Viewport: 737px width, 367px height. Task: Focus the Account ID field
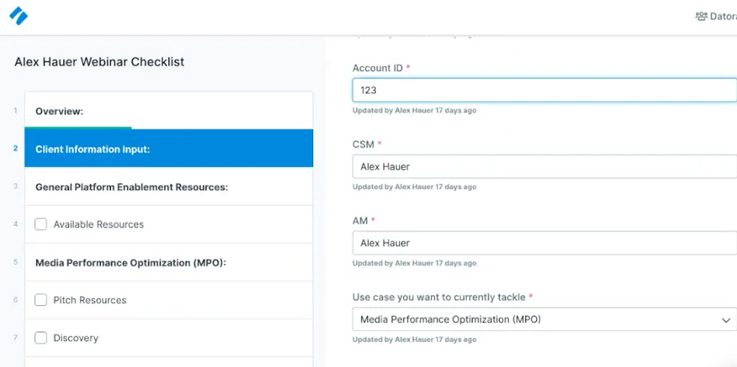click(x=544, y=90)
